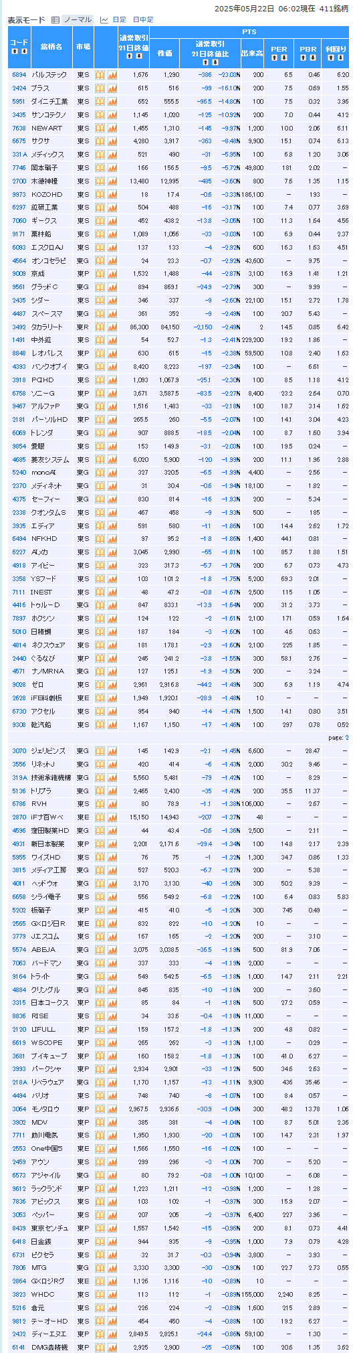Click chart icon in WHDC row
This screenshot has width=353, height=1353.
pyautogui.click(x=112, y=1294)
